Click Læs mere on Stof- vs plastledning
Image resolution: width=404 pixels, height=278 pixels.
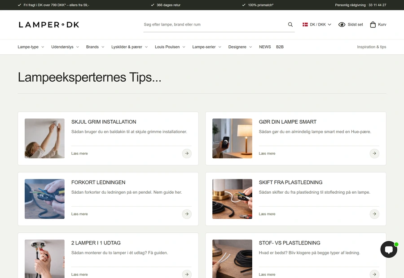(x=267, y=274)
